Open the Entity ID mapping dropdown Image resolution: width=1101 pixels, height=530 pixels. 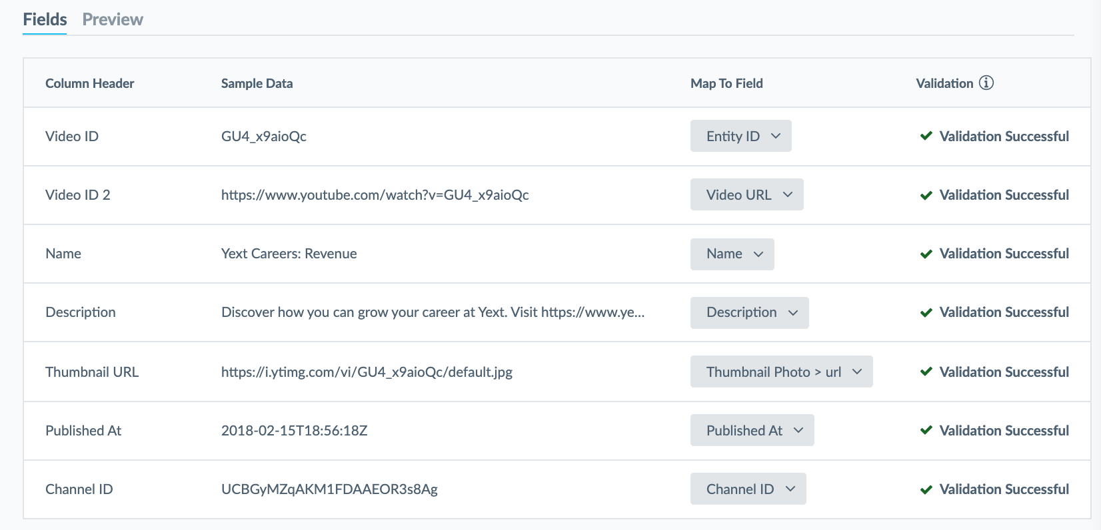[x=741, y=136]
